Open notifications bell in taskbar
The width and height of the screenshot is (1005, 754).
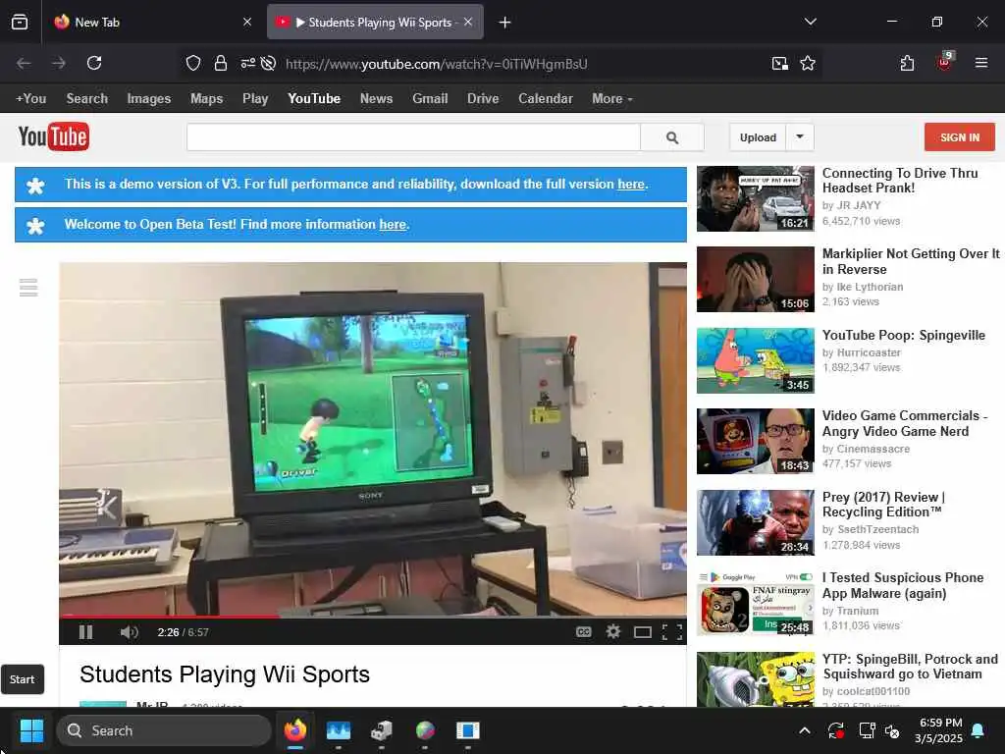coord(979,730)
